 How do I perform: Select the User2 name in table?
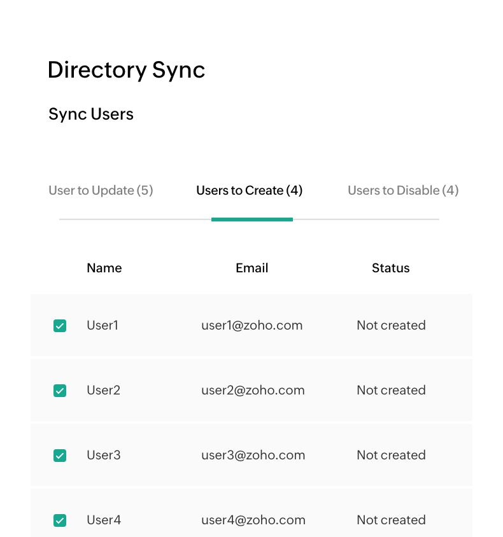[x=103, y=390]
